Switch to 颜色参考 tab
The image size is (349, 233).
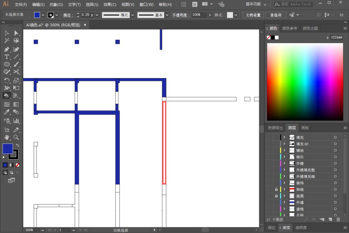(x=290, y=28)
